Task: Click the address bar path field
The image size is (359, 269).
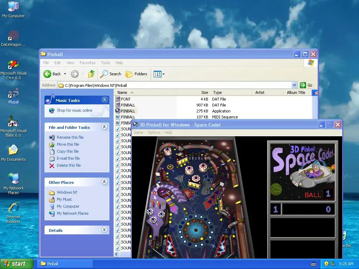Action: pos(175,85)
